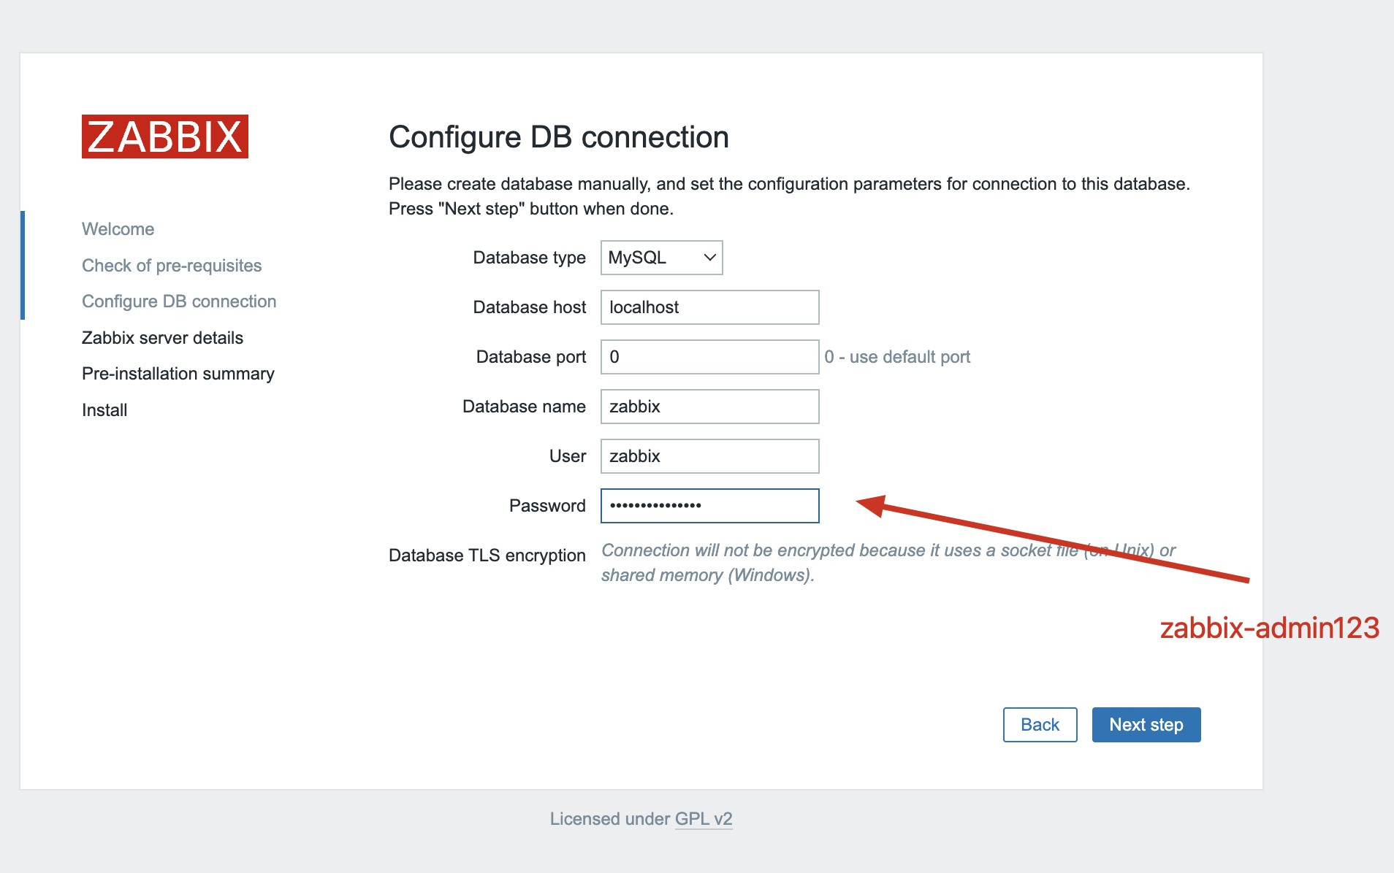Click the Database name input field

point(710,407)
